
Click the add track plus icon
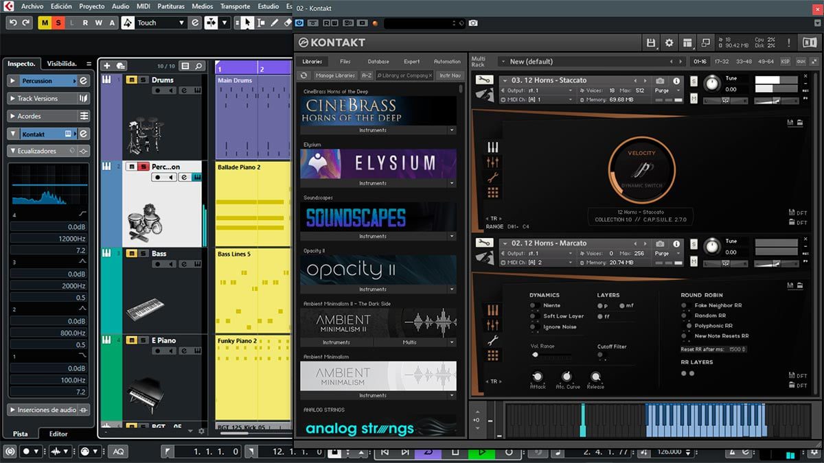[106, 66]
